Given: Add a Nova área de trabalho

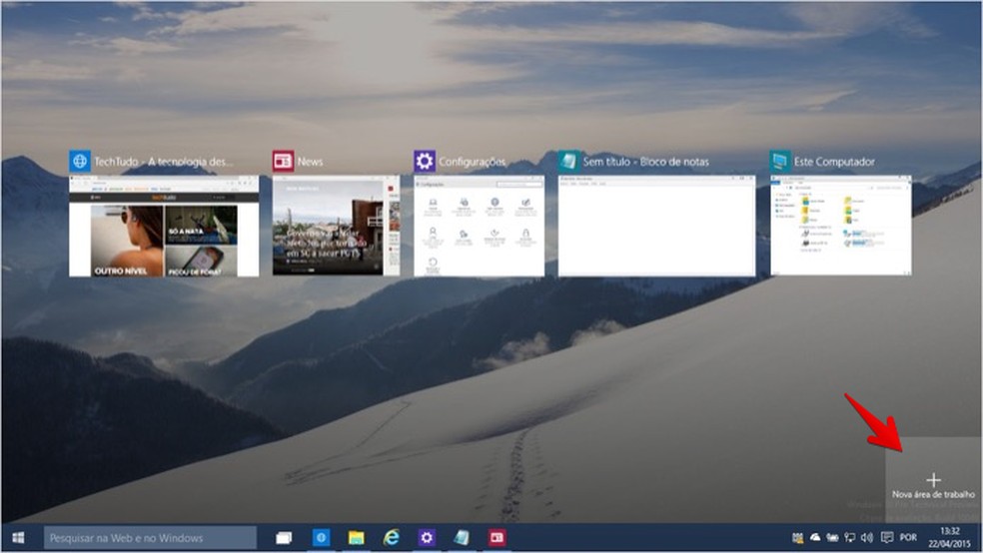Looking at the screenshot, I should coord(933,480).
